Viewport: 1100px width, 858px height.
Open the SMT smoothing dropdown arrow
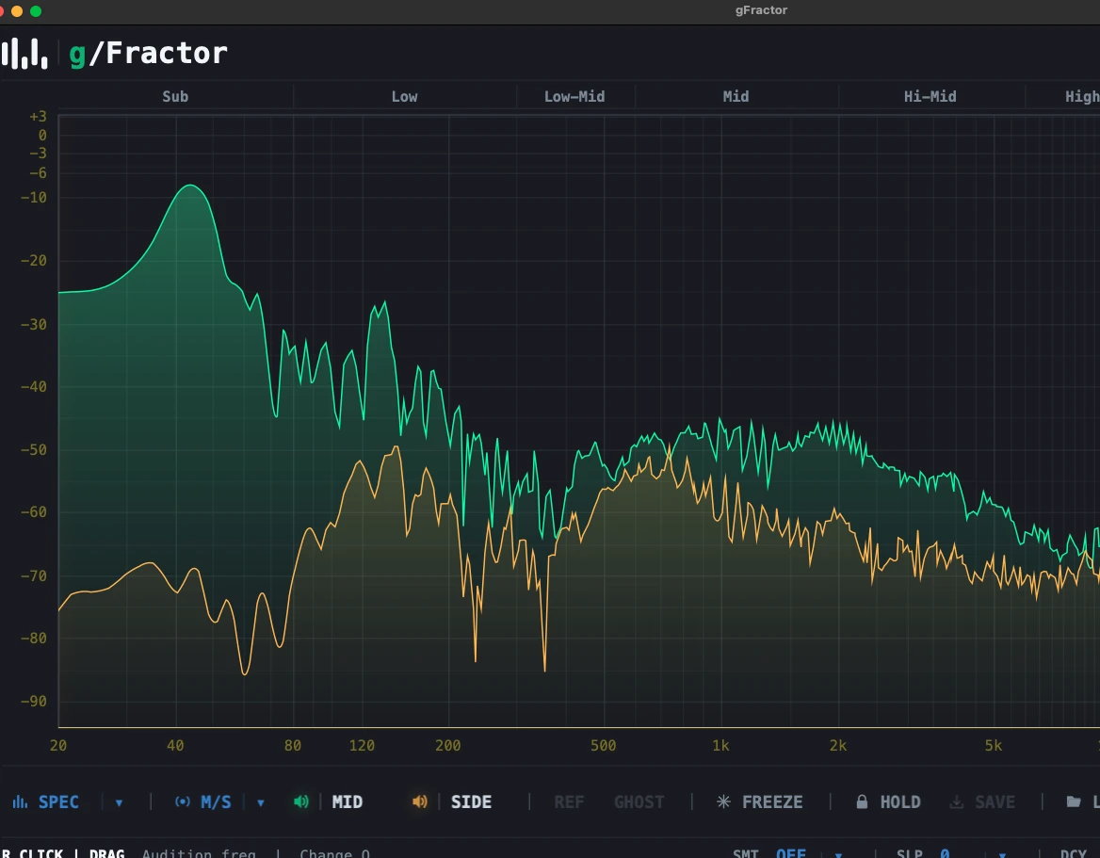pyautogui.click(x=837, y=855)
